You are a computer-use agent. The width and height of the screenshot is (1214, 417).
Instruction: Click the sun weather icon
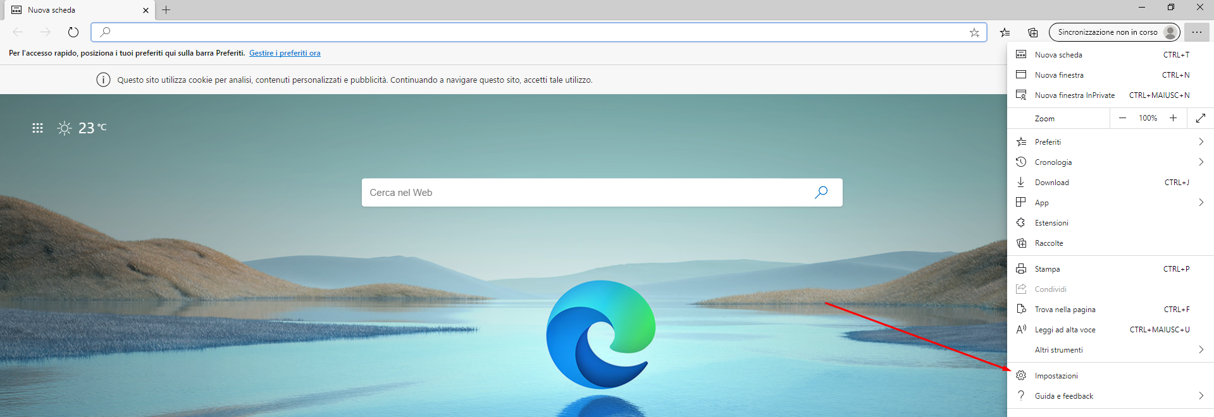[65, 128]
